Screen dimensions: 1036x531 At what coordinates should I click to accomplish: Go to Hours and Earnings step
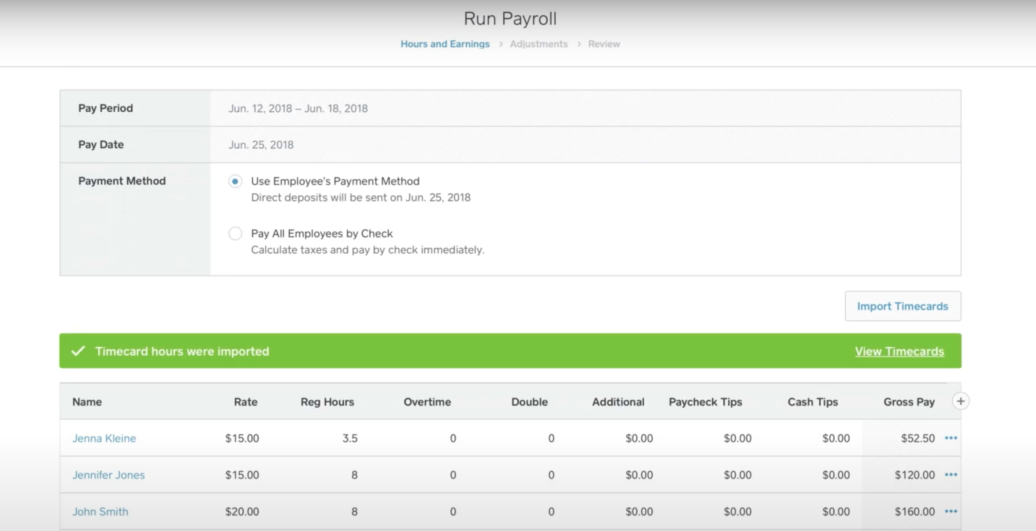[445, 44]
